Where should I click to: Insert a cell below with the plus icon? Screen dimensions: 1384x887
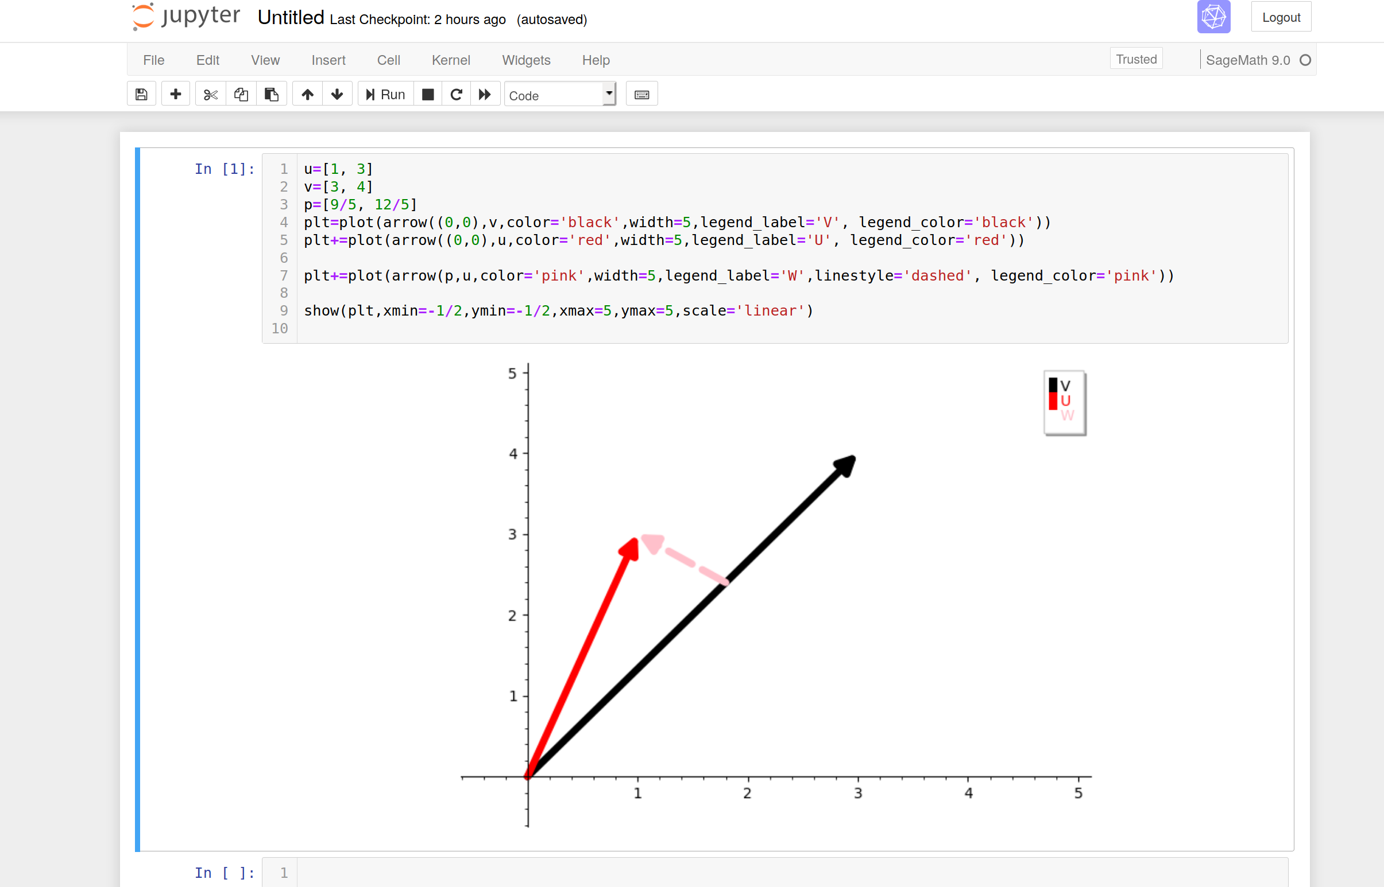tap(176, 95)
